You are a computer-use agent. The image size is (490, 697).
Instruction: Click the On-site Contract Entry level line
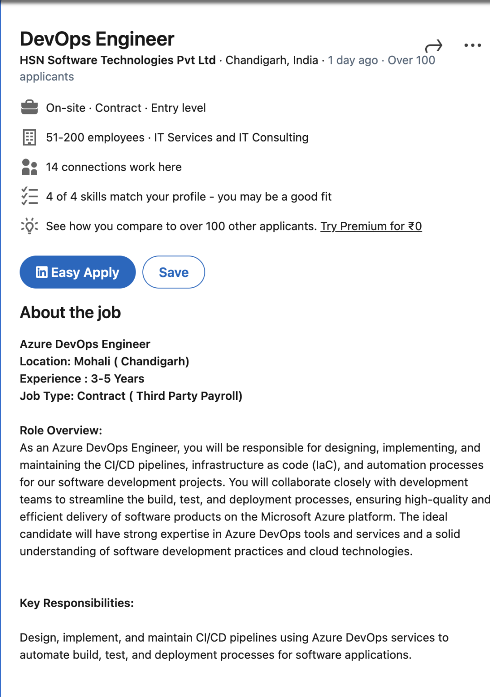(126, 108)
